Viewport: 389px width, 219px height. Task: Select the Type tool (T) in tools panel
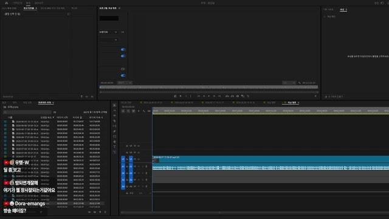(114, 147)
